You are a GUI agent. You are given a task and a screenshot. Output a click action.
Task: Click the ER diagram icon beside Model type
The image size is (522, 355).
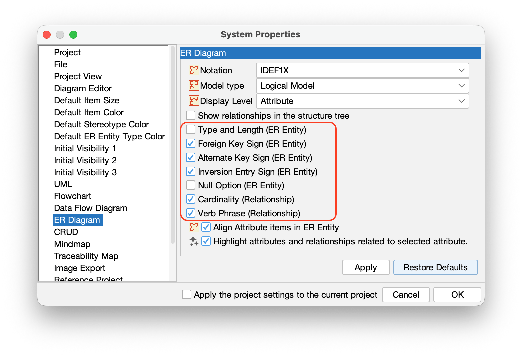pyautogui.click(x=193, y=86)
